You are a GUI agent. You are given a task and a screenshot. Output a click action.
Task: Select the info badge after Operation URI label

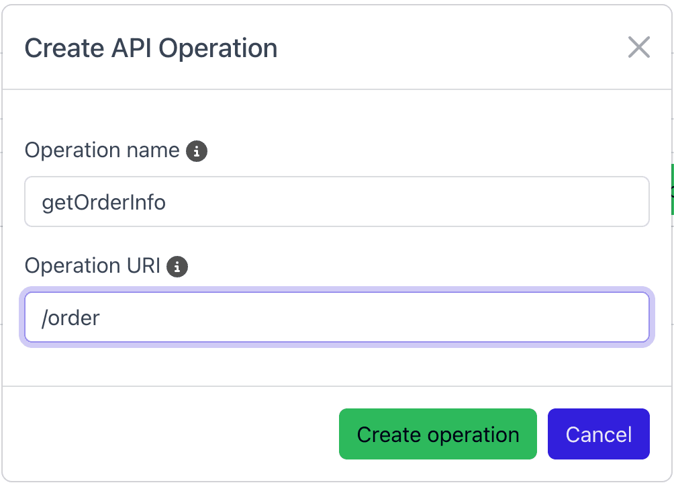pyautogui.click(x=178, y=267)
